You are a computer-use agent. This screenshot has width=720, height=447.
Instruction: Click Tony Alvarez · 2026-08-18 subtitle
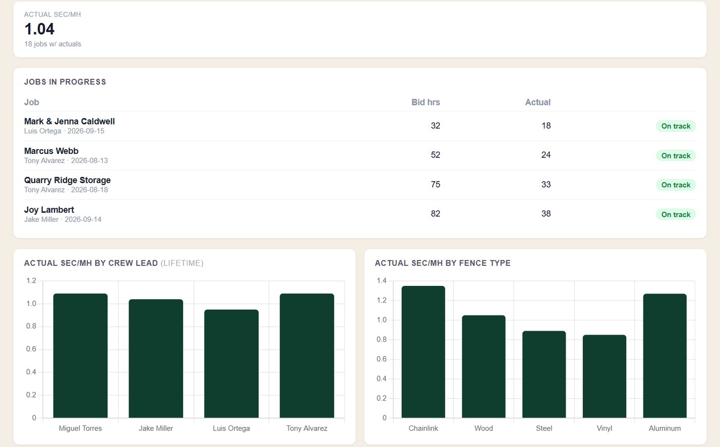(x=66, y=190)
